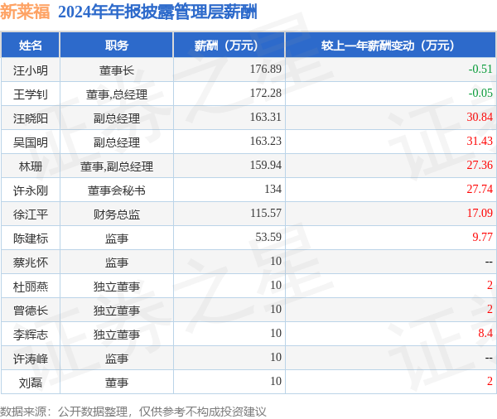Click the 职务 column header
Screen dimensions: 497x419
coord(117,45)
